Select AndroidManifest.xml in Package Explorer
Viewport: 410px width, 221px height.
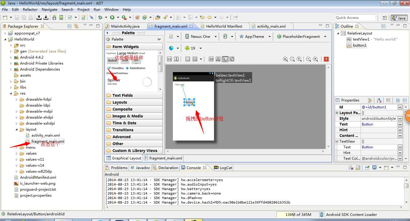click(x=38, y=177)
